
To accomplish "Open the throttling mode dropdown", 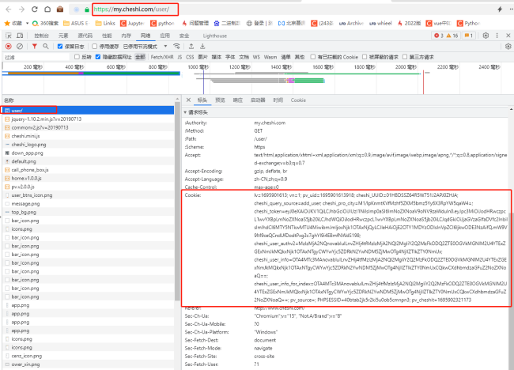I will tap(145, 46).
